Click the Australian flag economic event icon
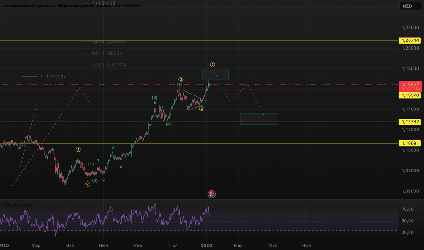This screenshot has height=250, width=424. pos(212,194)
